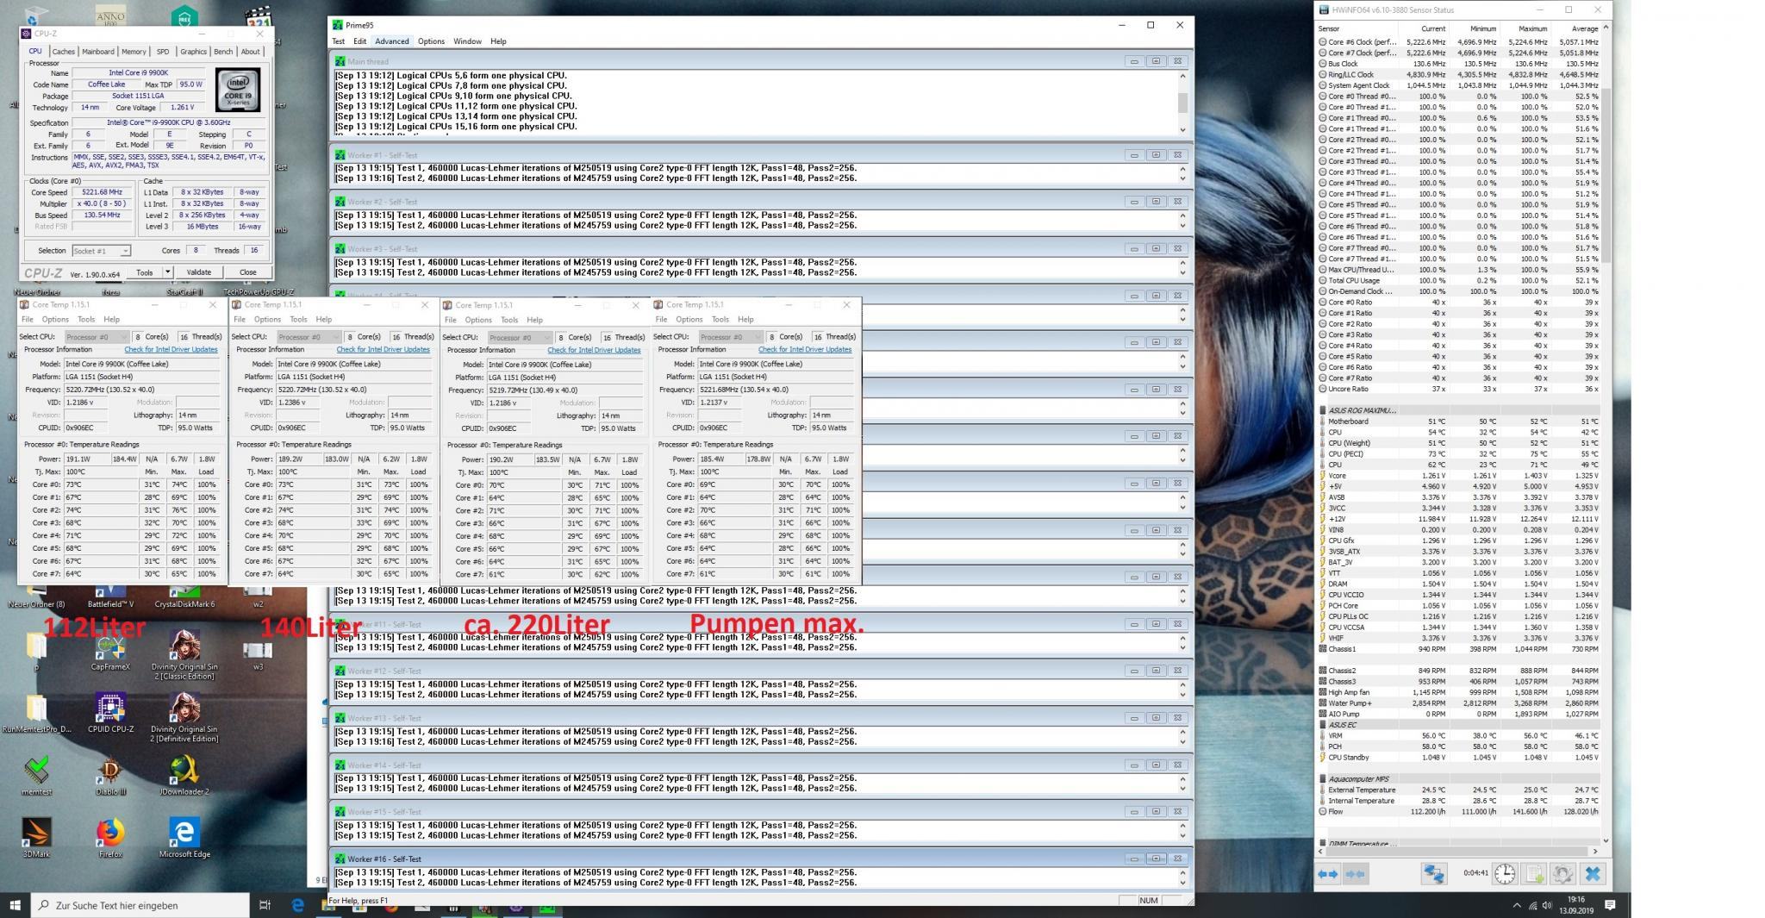Click Validate button in CPU-Z
The width and height of the screenshot is (1765, 918).
(198, 272)
